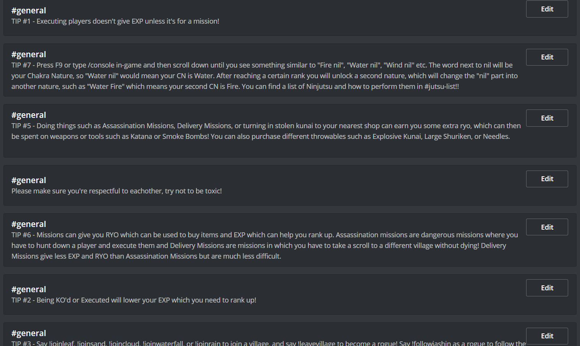Select the TIP #6 message text

pyautogui.click(x=265, y=246)
